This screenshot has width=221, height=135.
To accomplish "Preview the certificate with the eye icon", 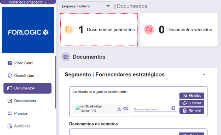I will coord(126,109).
